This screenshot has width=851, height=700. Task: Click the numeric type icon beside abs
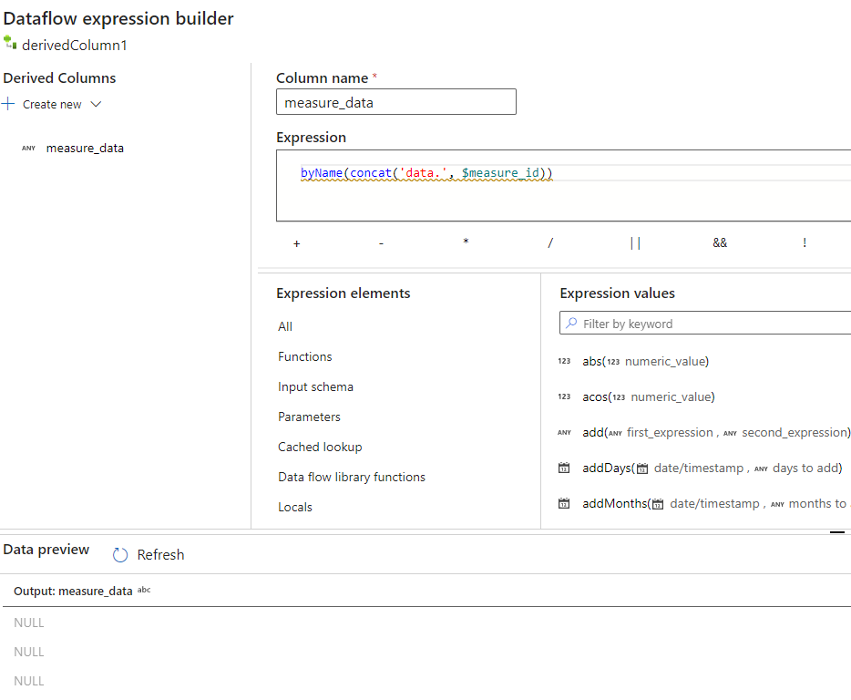click(564, 362)
